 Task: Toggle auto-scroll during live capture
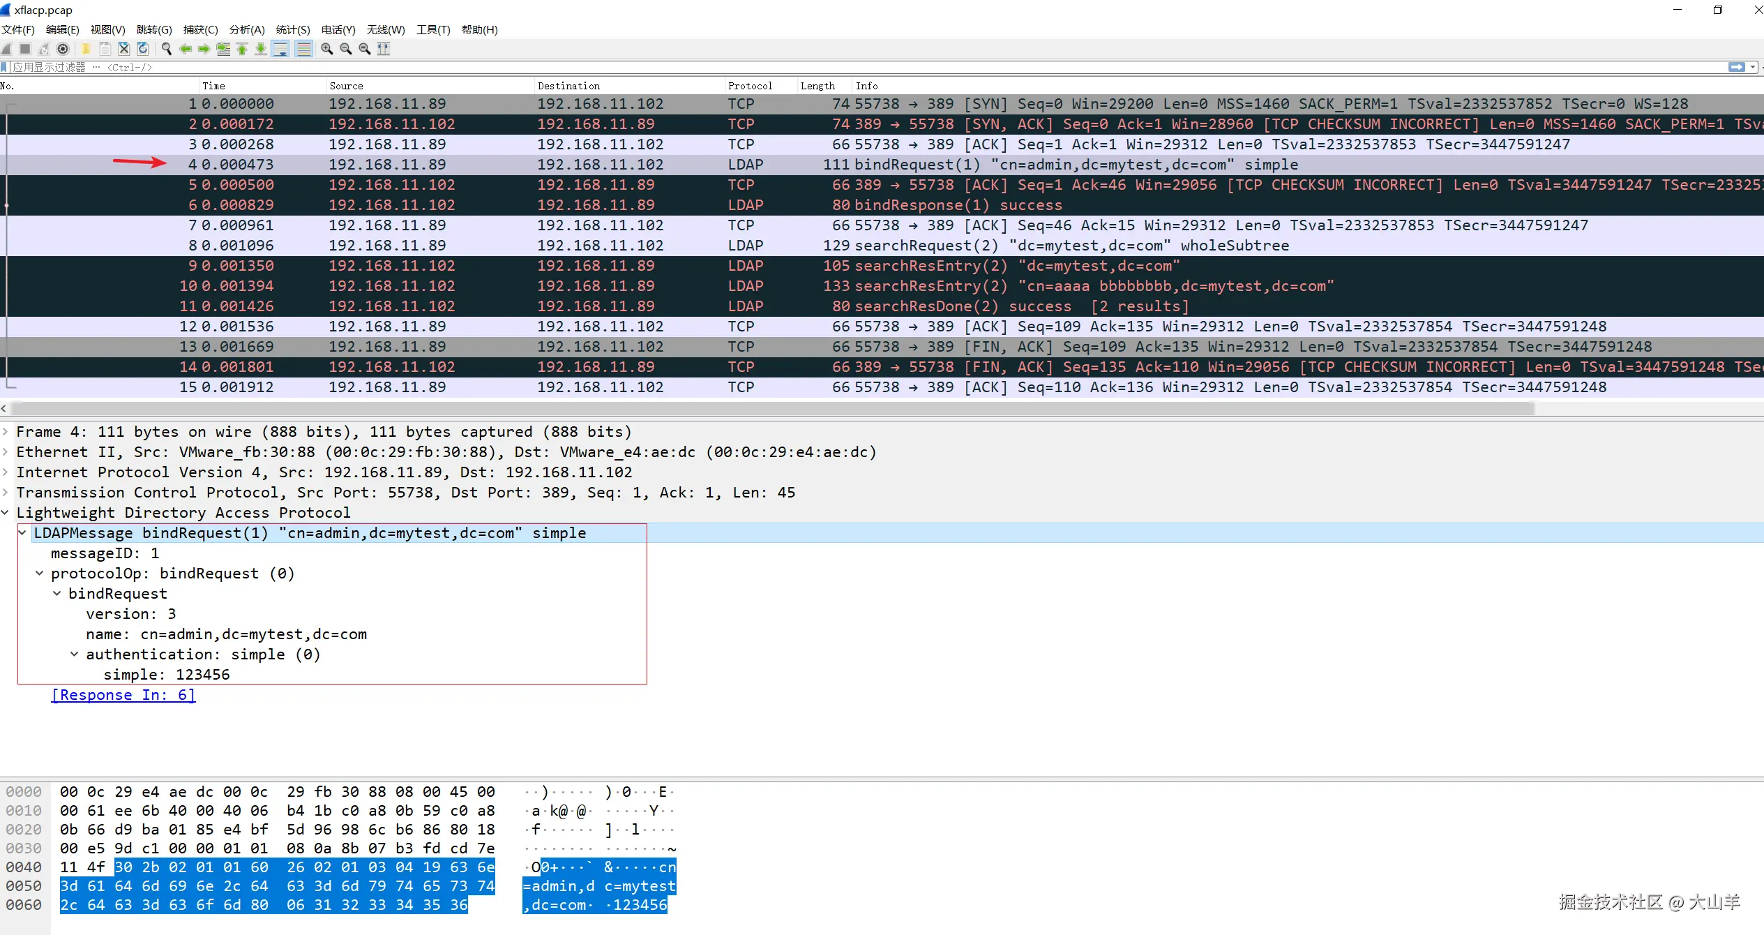(281, 49)
